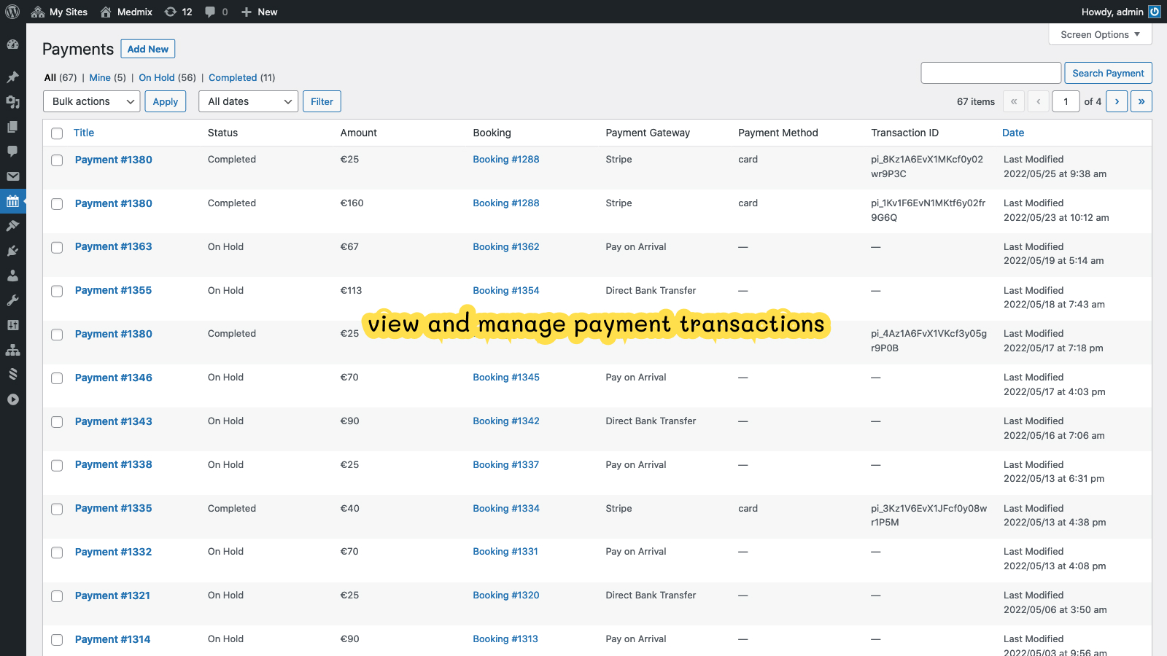The height and width of the screenshot is (656, 1167).
Task: Jump to the last page of payments
Action: (x=1141, y=101)
